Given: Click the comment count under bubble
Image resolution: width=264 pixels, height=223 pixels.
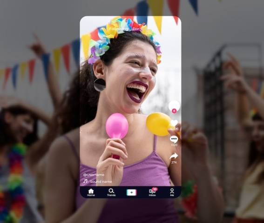Looking at the screenshot, I should pyautogui.click(x=174, y=145).
